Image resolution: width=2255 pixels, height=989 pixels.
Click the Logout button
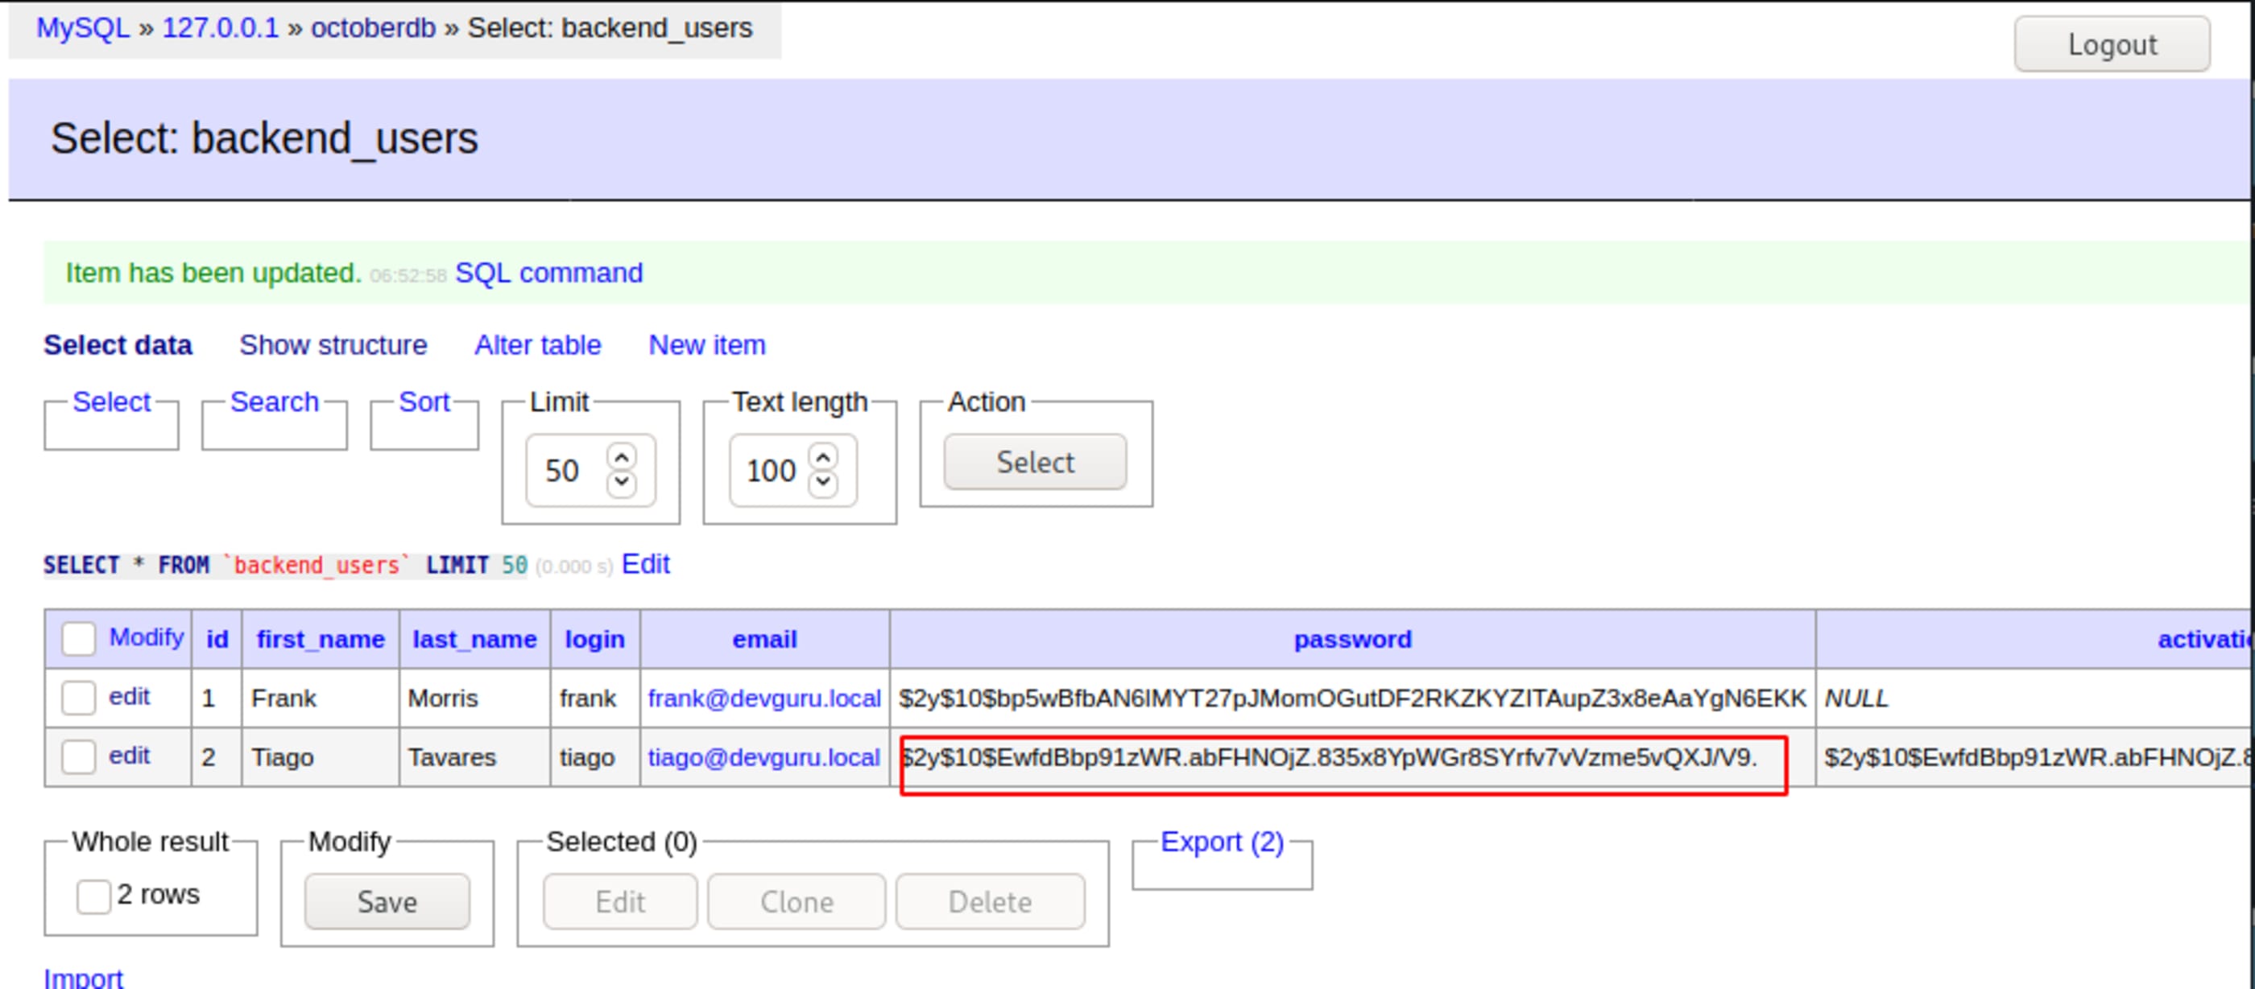tap(2111, 44)
